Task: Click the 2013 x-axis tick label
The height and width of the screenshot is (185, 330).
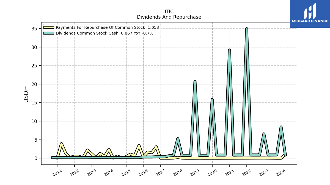Action: click(x=92, y=173)
